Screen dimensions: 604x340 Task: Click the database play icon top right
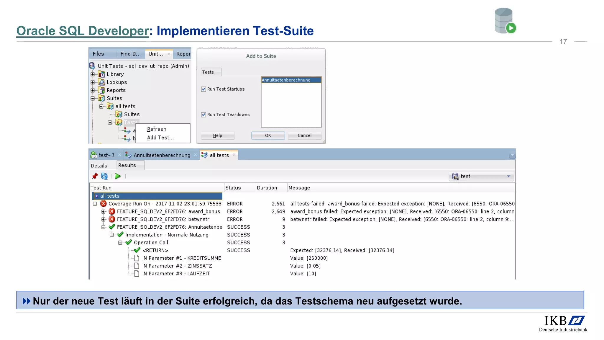(x=505, y=21)
